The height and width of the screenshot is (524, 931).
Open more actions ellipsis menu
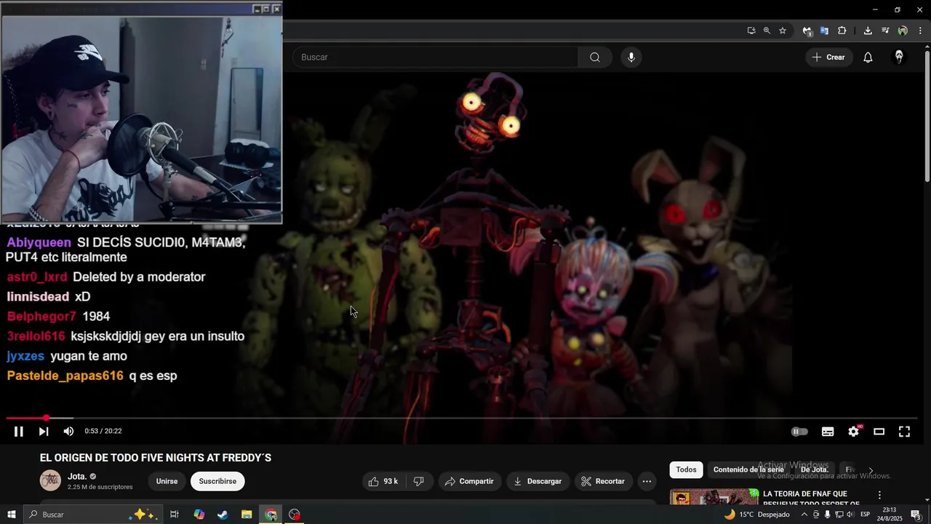647,481
